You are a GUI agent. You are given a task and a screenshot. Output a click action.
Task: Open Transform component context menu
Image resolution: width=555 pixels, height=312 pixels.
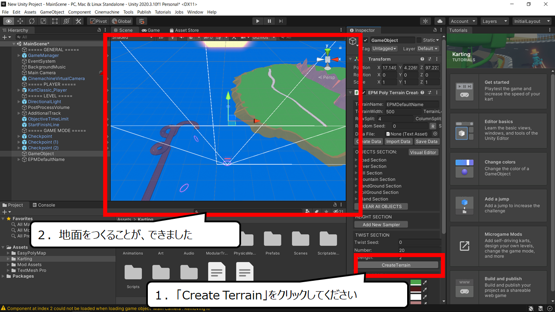(x=436, y=59)
